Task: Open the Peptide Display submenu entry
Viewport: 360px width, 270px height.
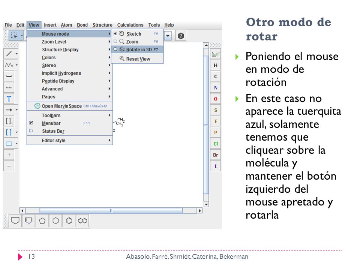Action: [x=70, y=81]
